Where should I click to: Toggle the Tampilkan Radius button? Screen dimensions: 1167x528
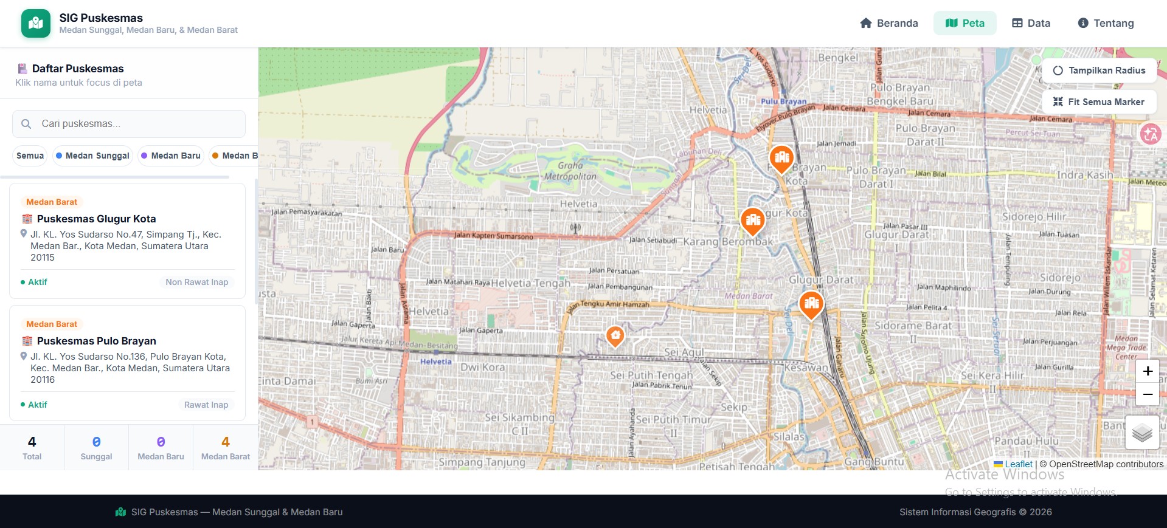click(1099, 70)
